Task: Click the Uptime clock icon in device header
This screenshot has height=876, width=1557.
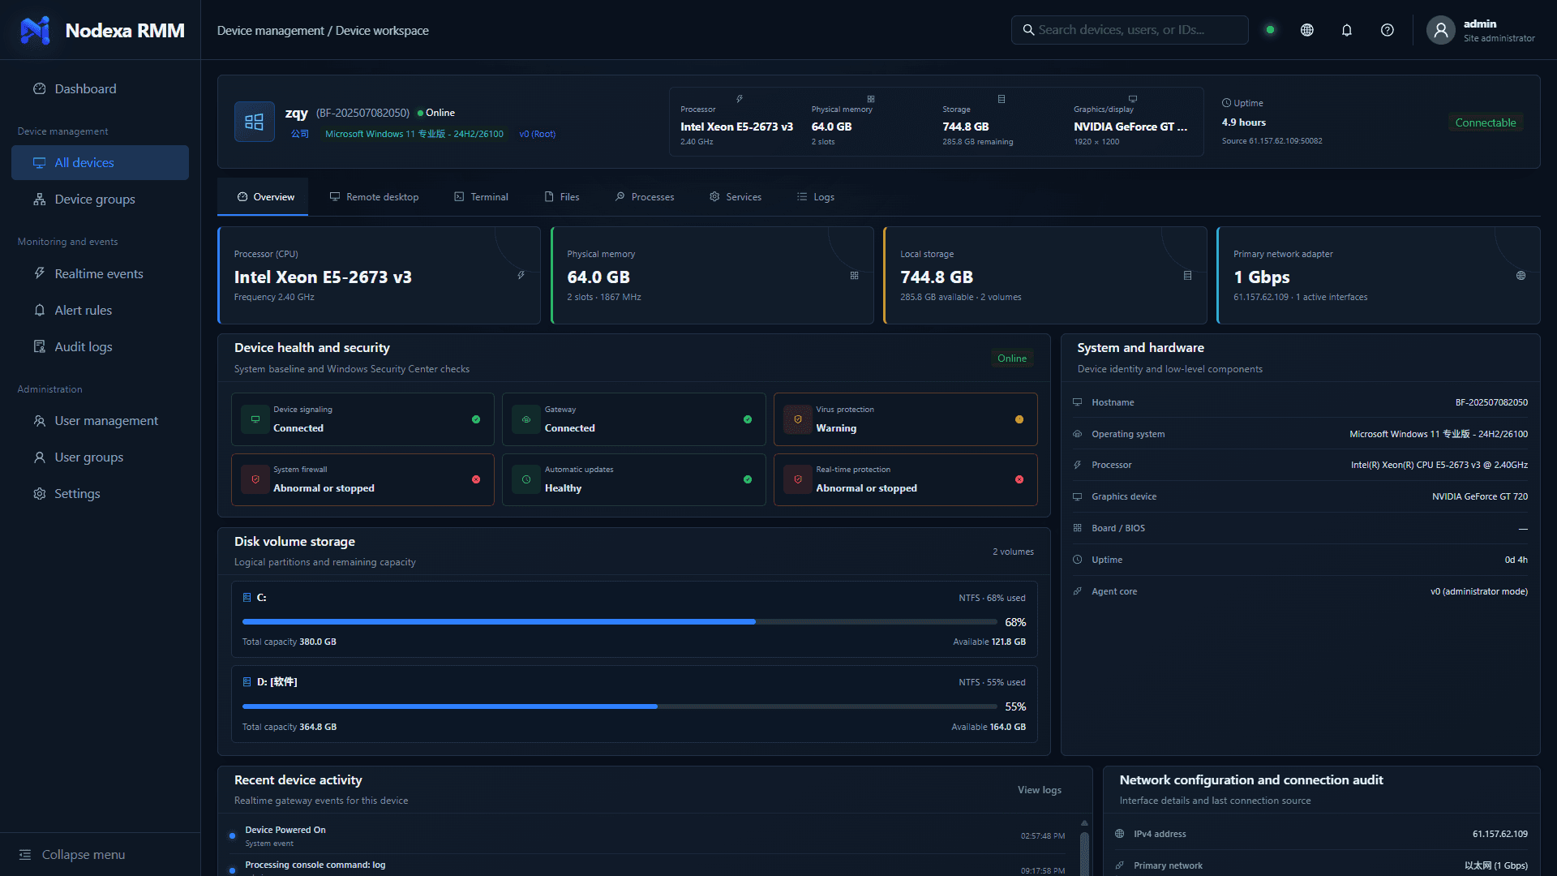Action: point(1227,103)
